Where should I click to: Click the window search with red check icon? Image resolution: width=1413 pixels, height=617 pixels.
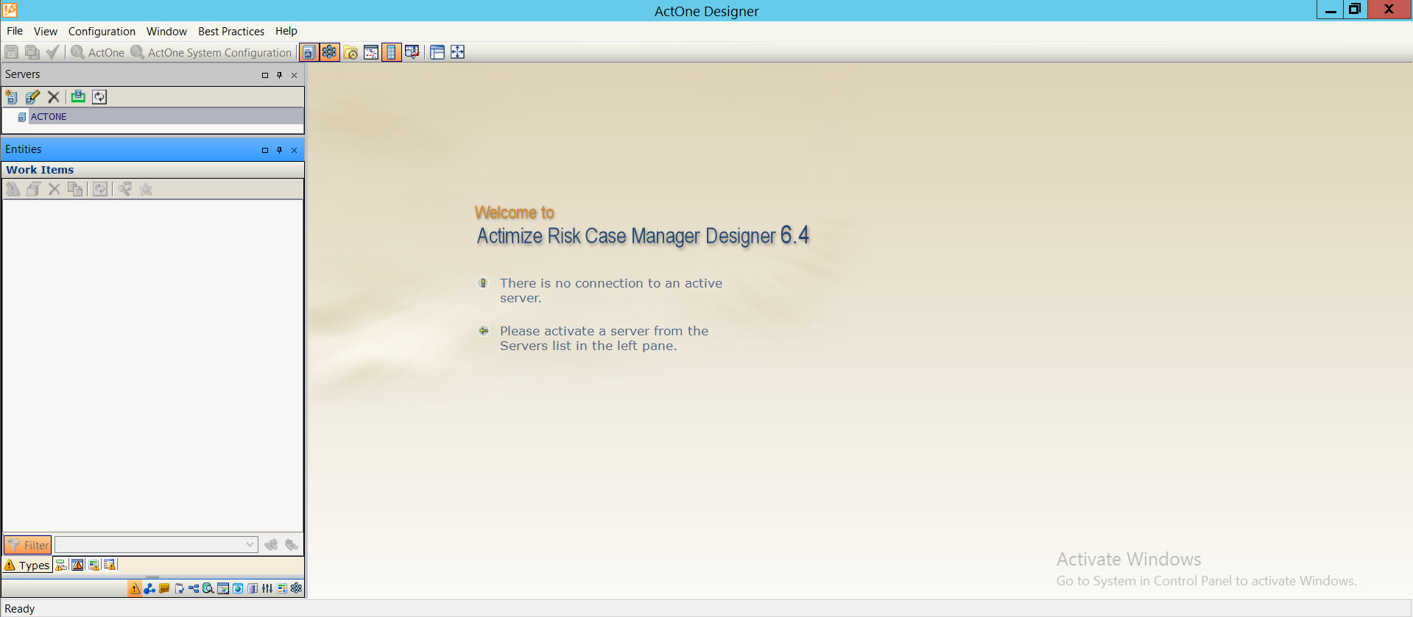(412, 52)
